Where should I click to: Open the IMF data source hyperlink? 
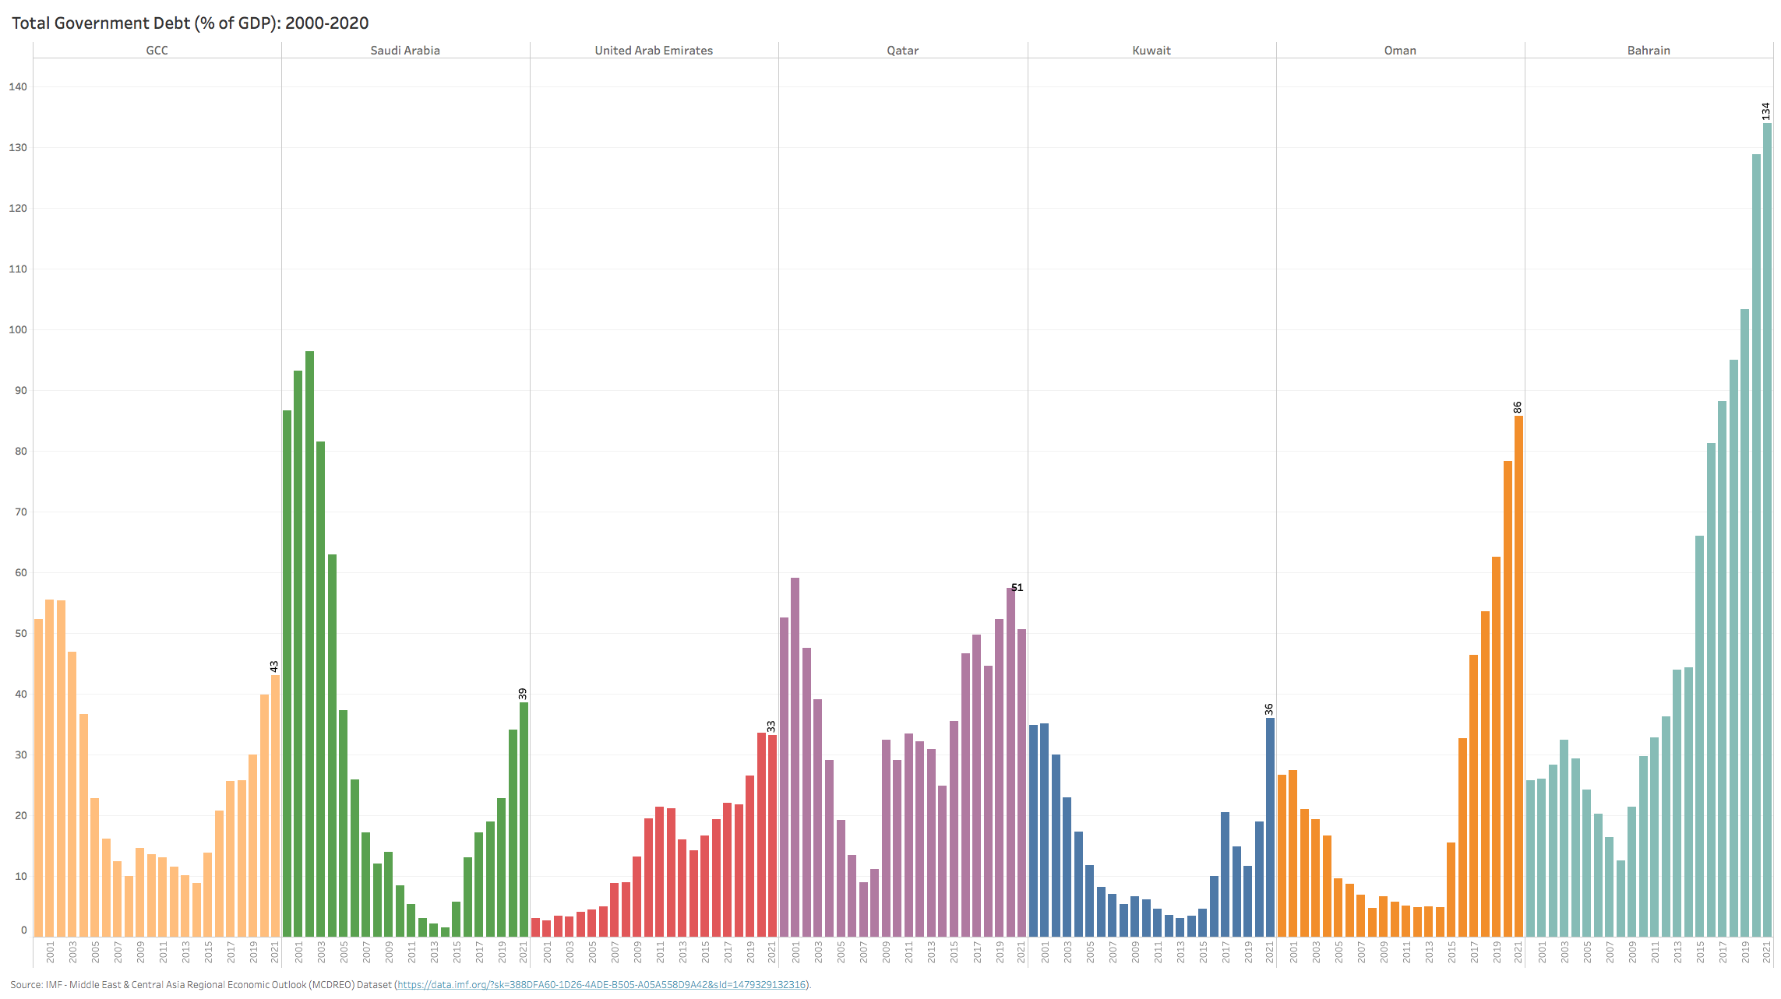[601, 985]
